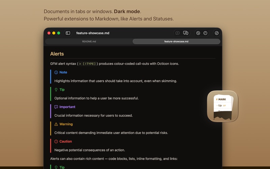Open the clock history icon
This screenshot has width=270, height=169.
(x=205, y=33)
